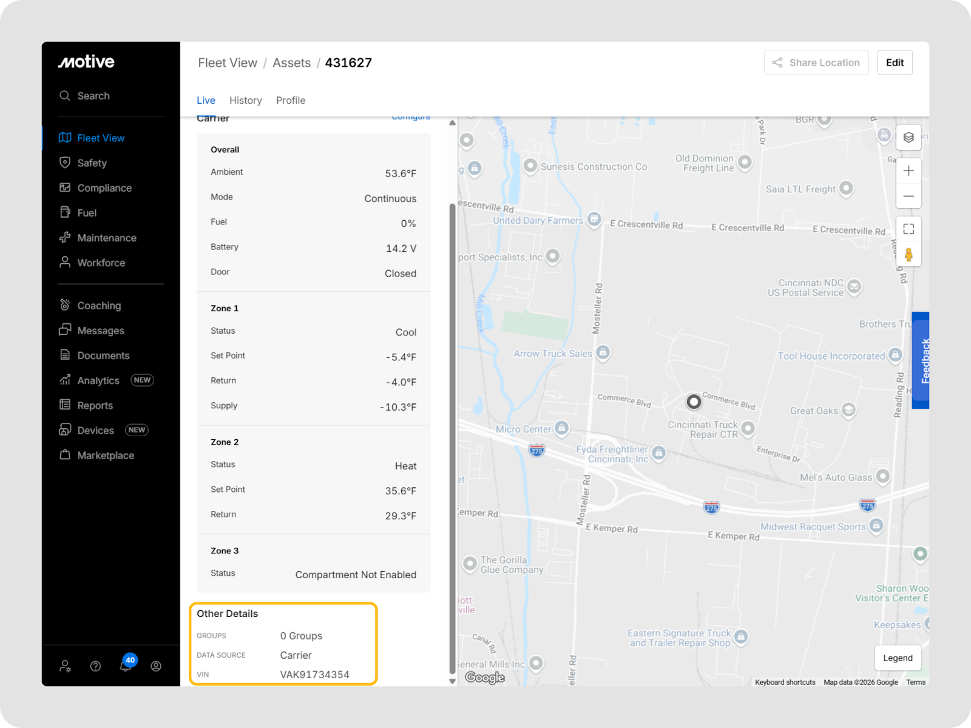Image resolution: width=971 pixels, height=728 pixels.
Task: Zoom in on the map
Action: pos(908,171)
